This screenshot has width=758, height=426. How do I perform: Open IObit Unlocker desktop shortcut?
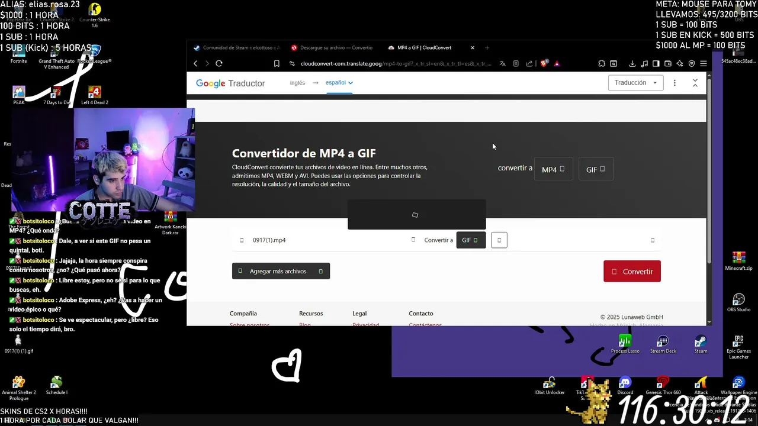click(549, 386)
